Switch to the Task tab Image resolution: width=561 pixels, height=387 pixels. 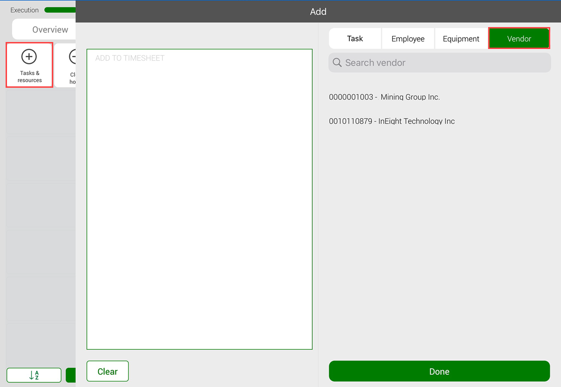point(355,39)
